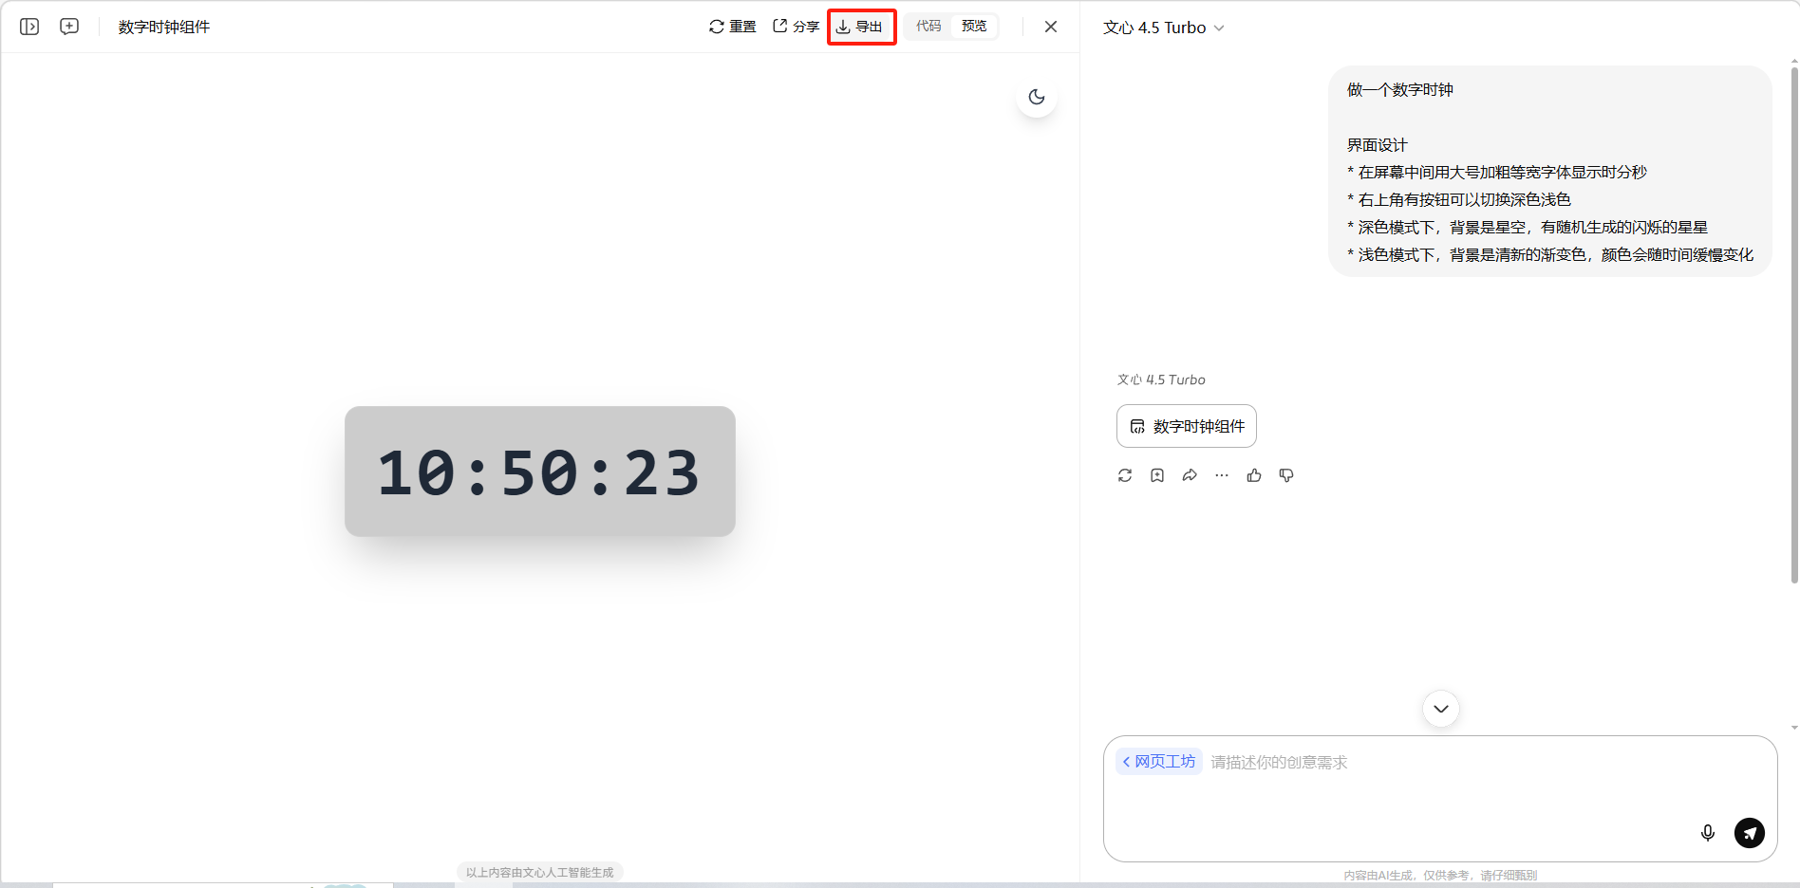Open the 数字时钟组件 artifact card
Screen dimensions: 1800x888
(1186, 426)
